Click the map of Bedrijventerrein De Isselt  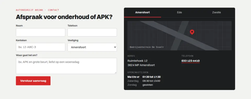coord(179,36)
